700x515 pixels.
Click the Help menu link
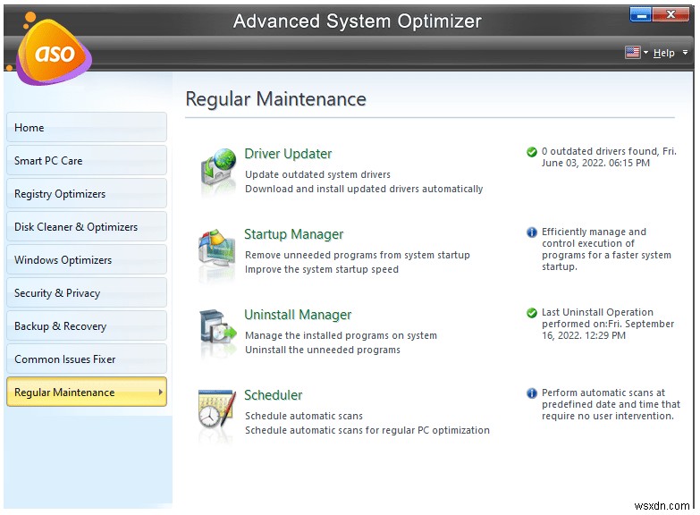tap(664, 53)
